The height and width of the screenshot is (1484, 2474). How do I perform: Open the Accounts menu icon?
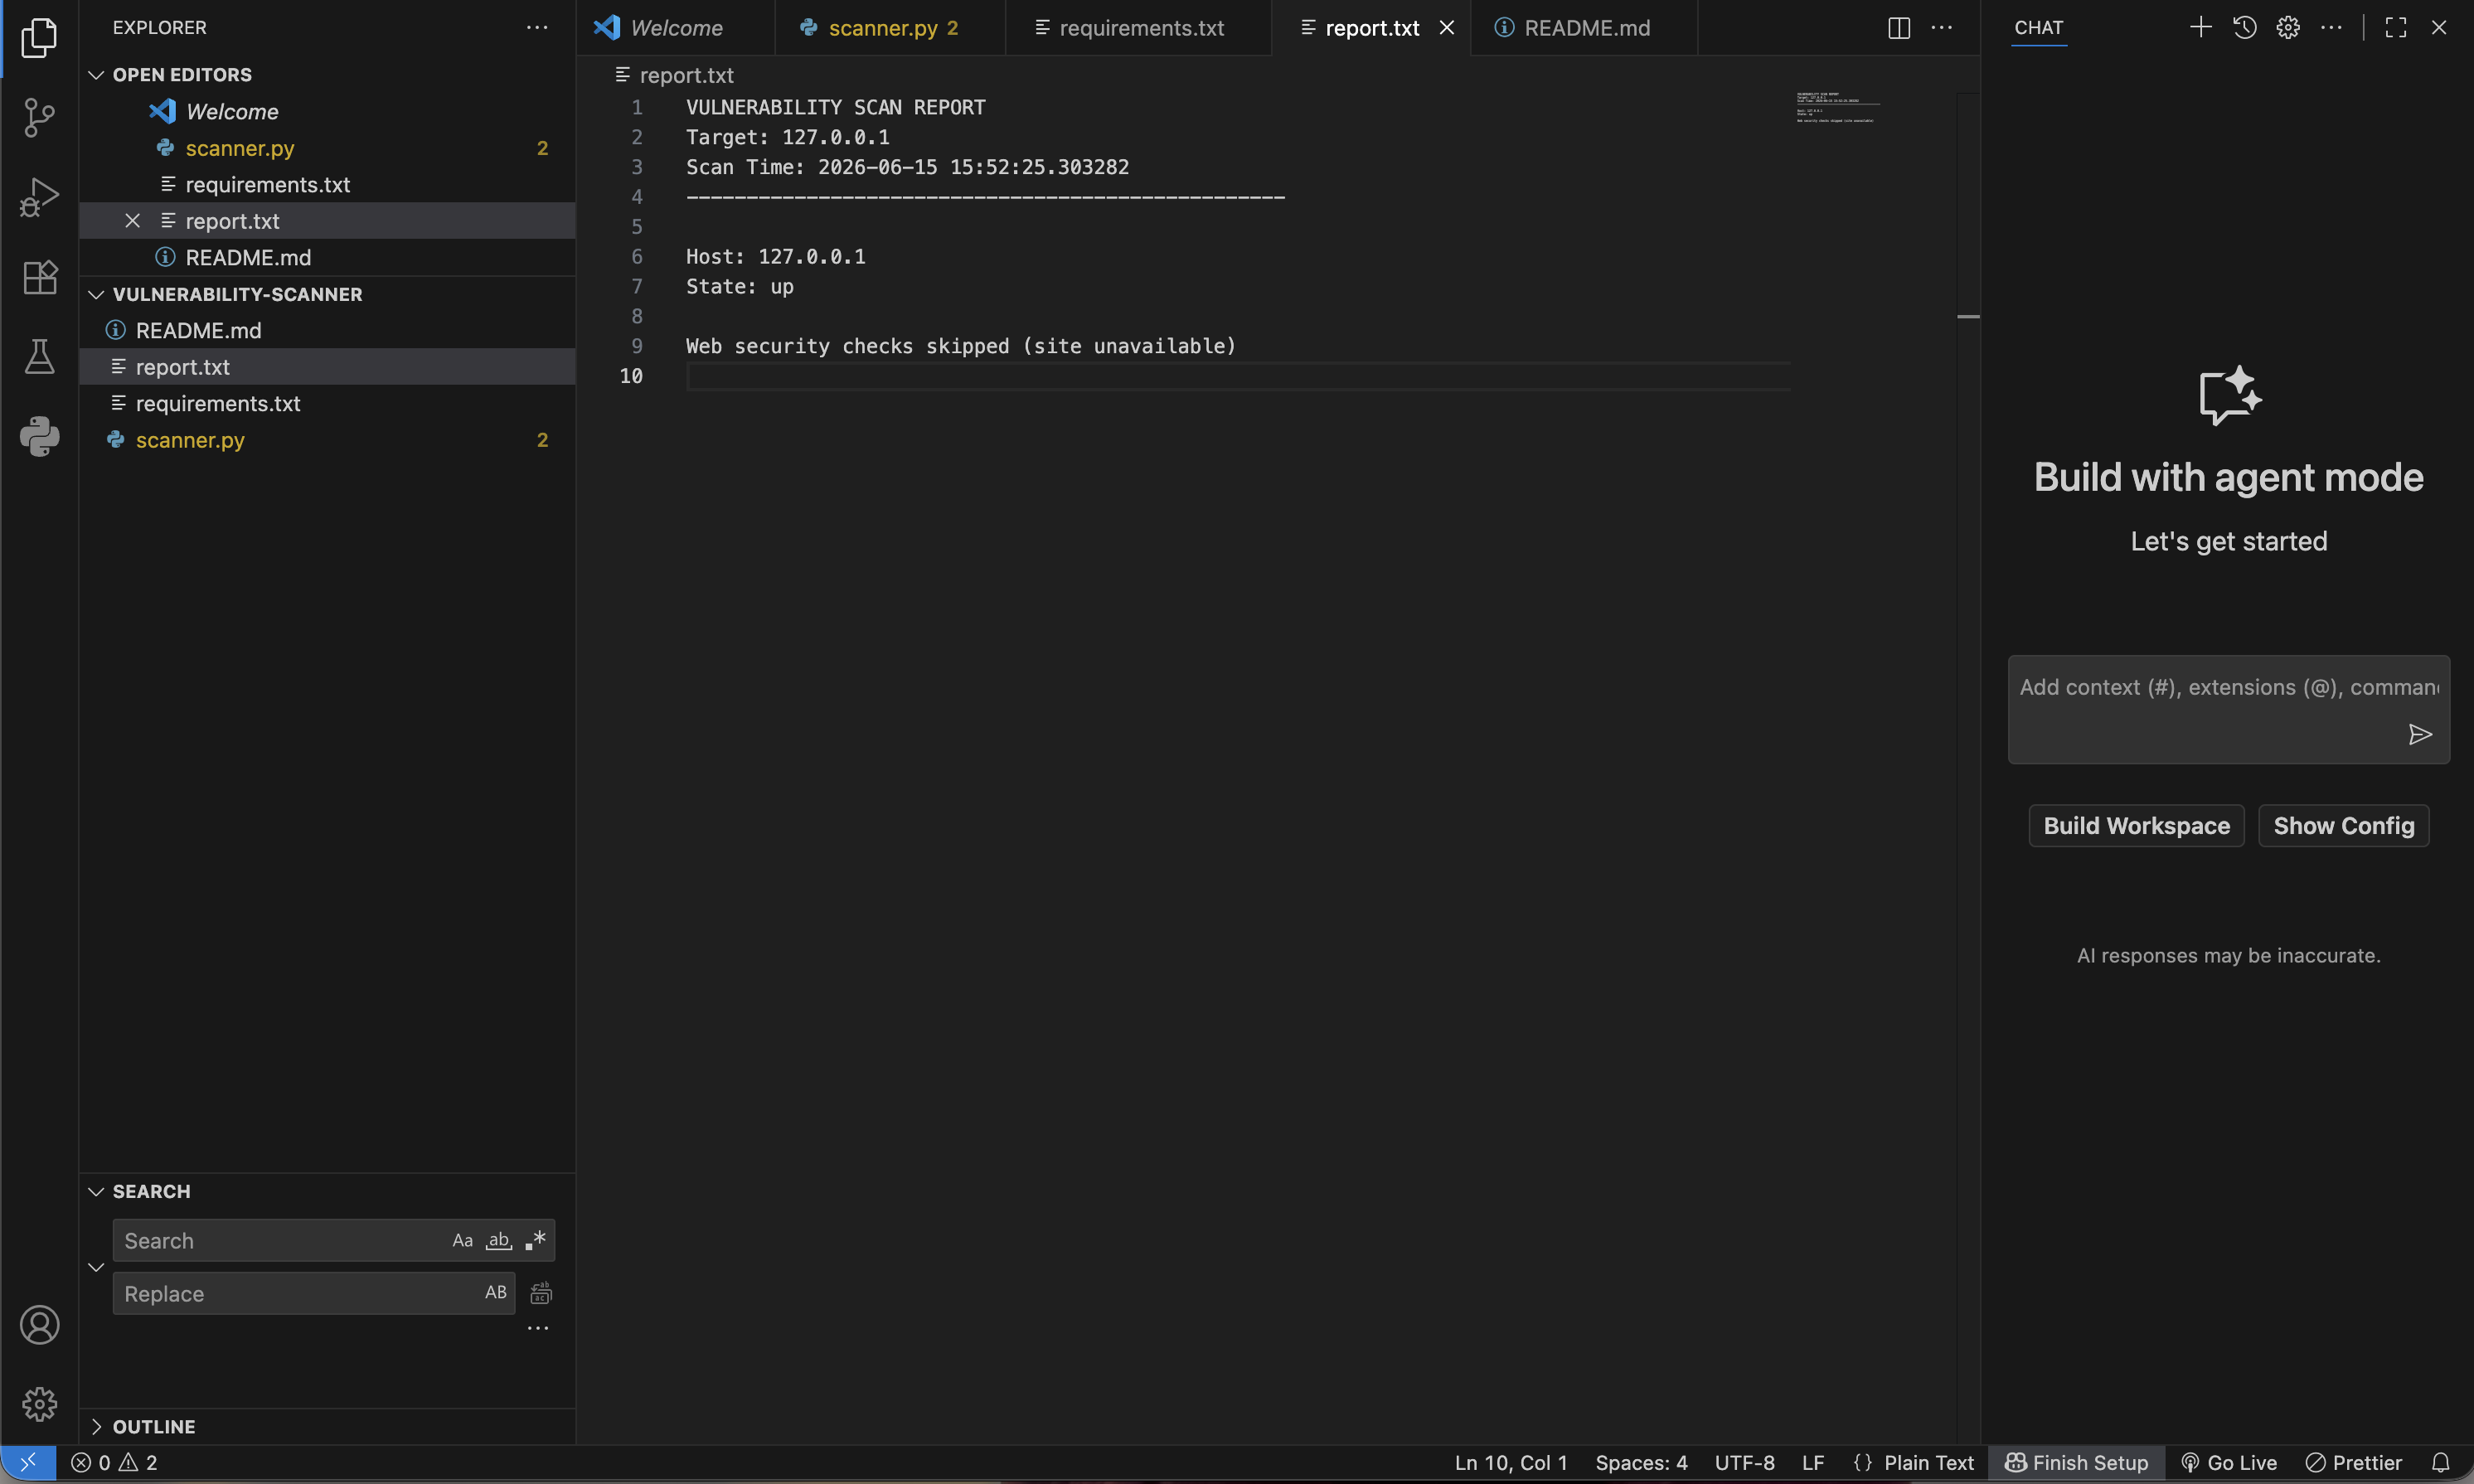pyautogui.click(x=39, y=1325)
